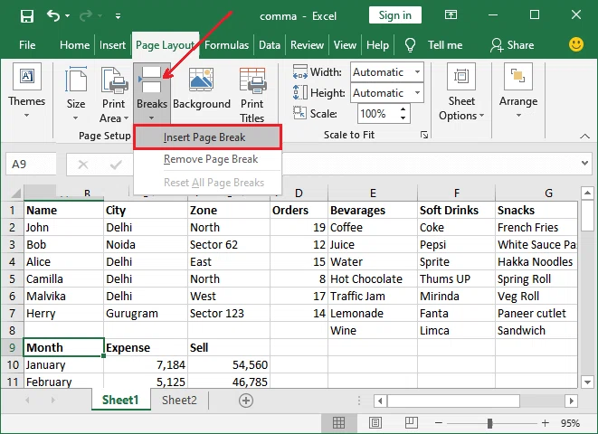Click the Scale percentage field
Viewport: 598px width, 434px height.
tap(377, 114)
